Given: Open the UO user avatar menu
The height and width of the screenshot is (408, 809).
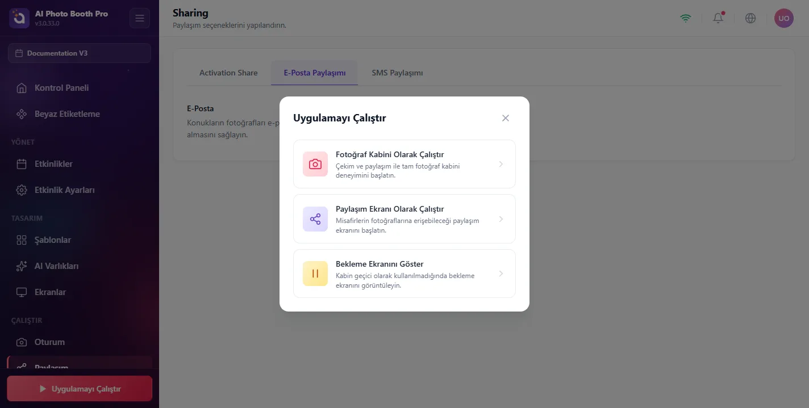Looking at the screenshot, I should 784,18.
